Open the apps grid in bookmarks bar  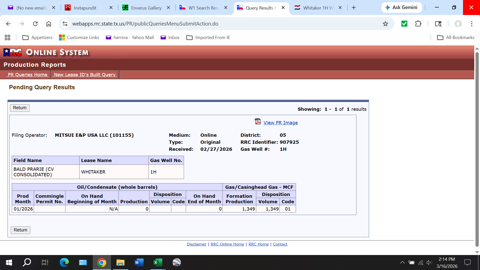tap(7, 37)
